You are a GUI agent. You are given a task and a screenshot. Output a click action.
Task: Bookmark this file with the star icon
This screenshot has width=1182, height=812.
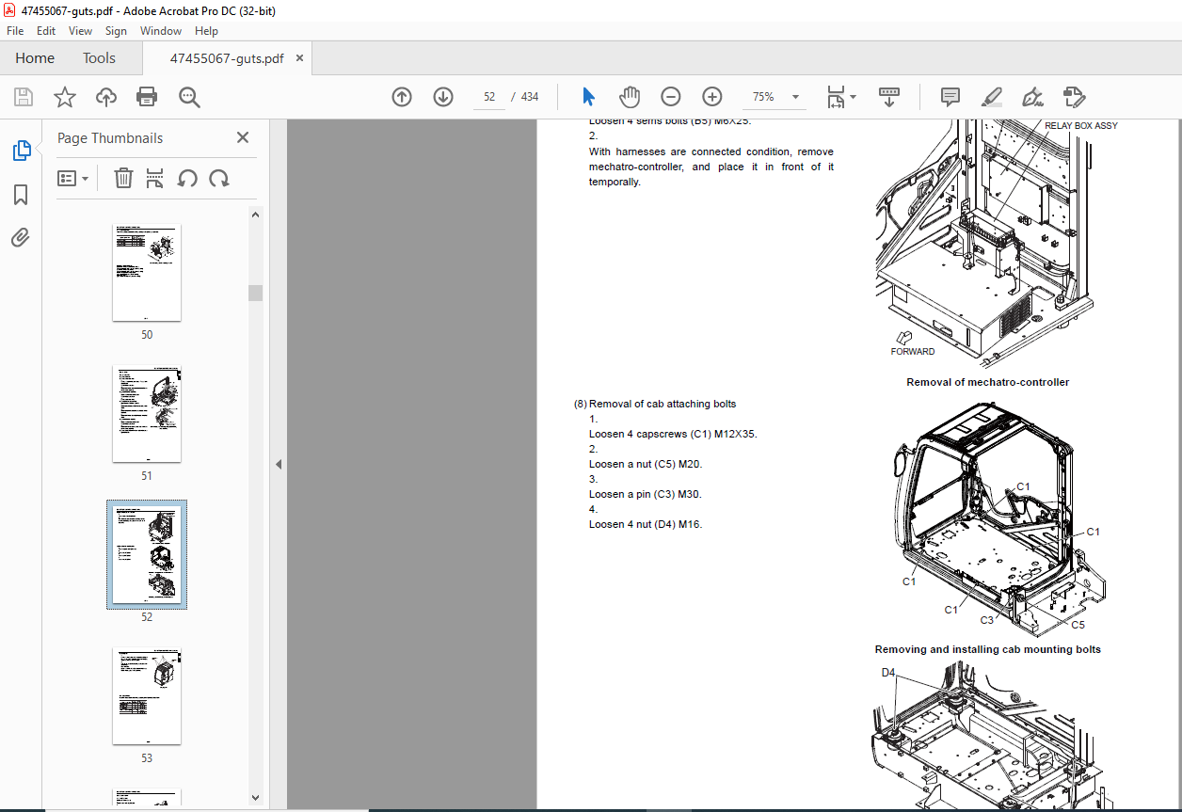[65, 97]
